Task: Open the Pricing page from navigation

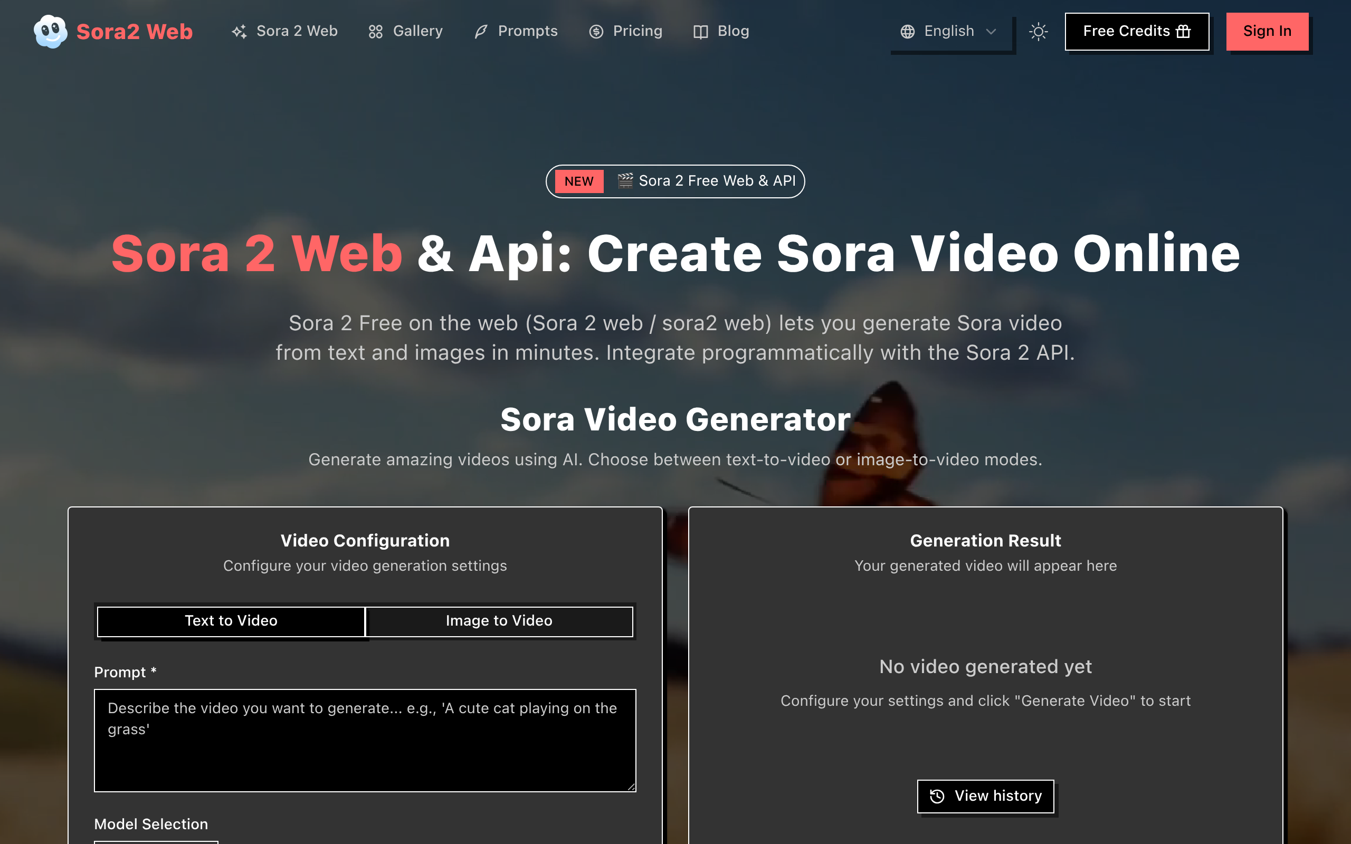Action: pos(637,31)
